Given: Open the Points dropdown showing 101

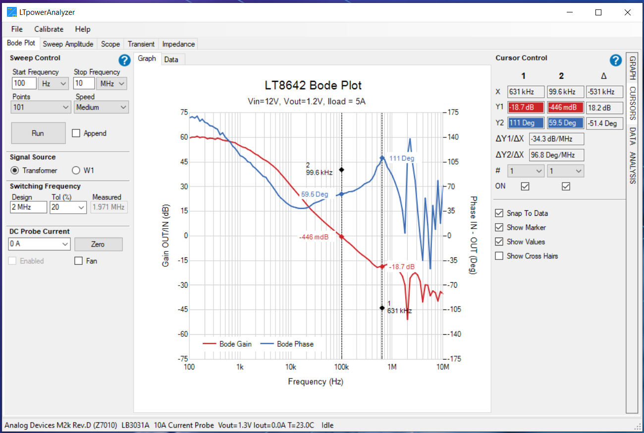Looking at the screenshot, I should pyautogui.click(x=40, y=107).
